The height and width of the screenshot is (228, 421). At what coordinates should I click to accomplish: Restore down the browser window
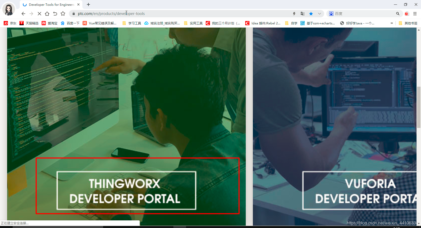pos(405,4)
